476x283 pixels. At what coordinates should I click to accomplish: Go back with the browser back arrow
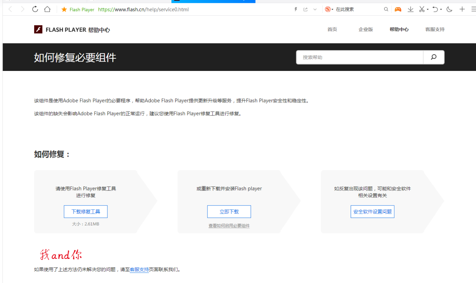10,9
